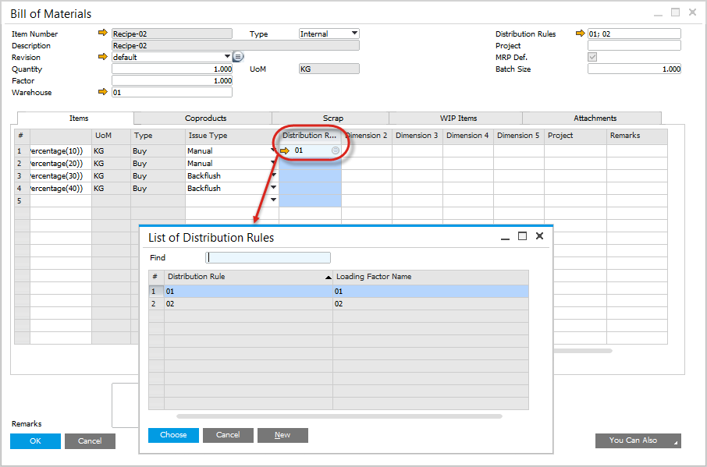
Task: Click the New button in the list dialog
Action: (x=282, y=435)
